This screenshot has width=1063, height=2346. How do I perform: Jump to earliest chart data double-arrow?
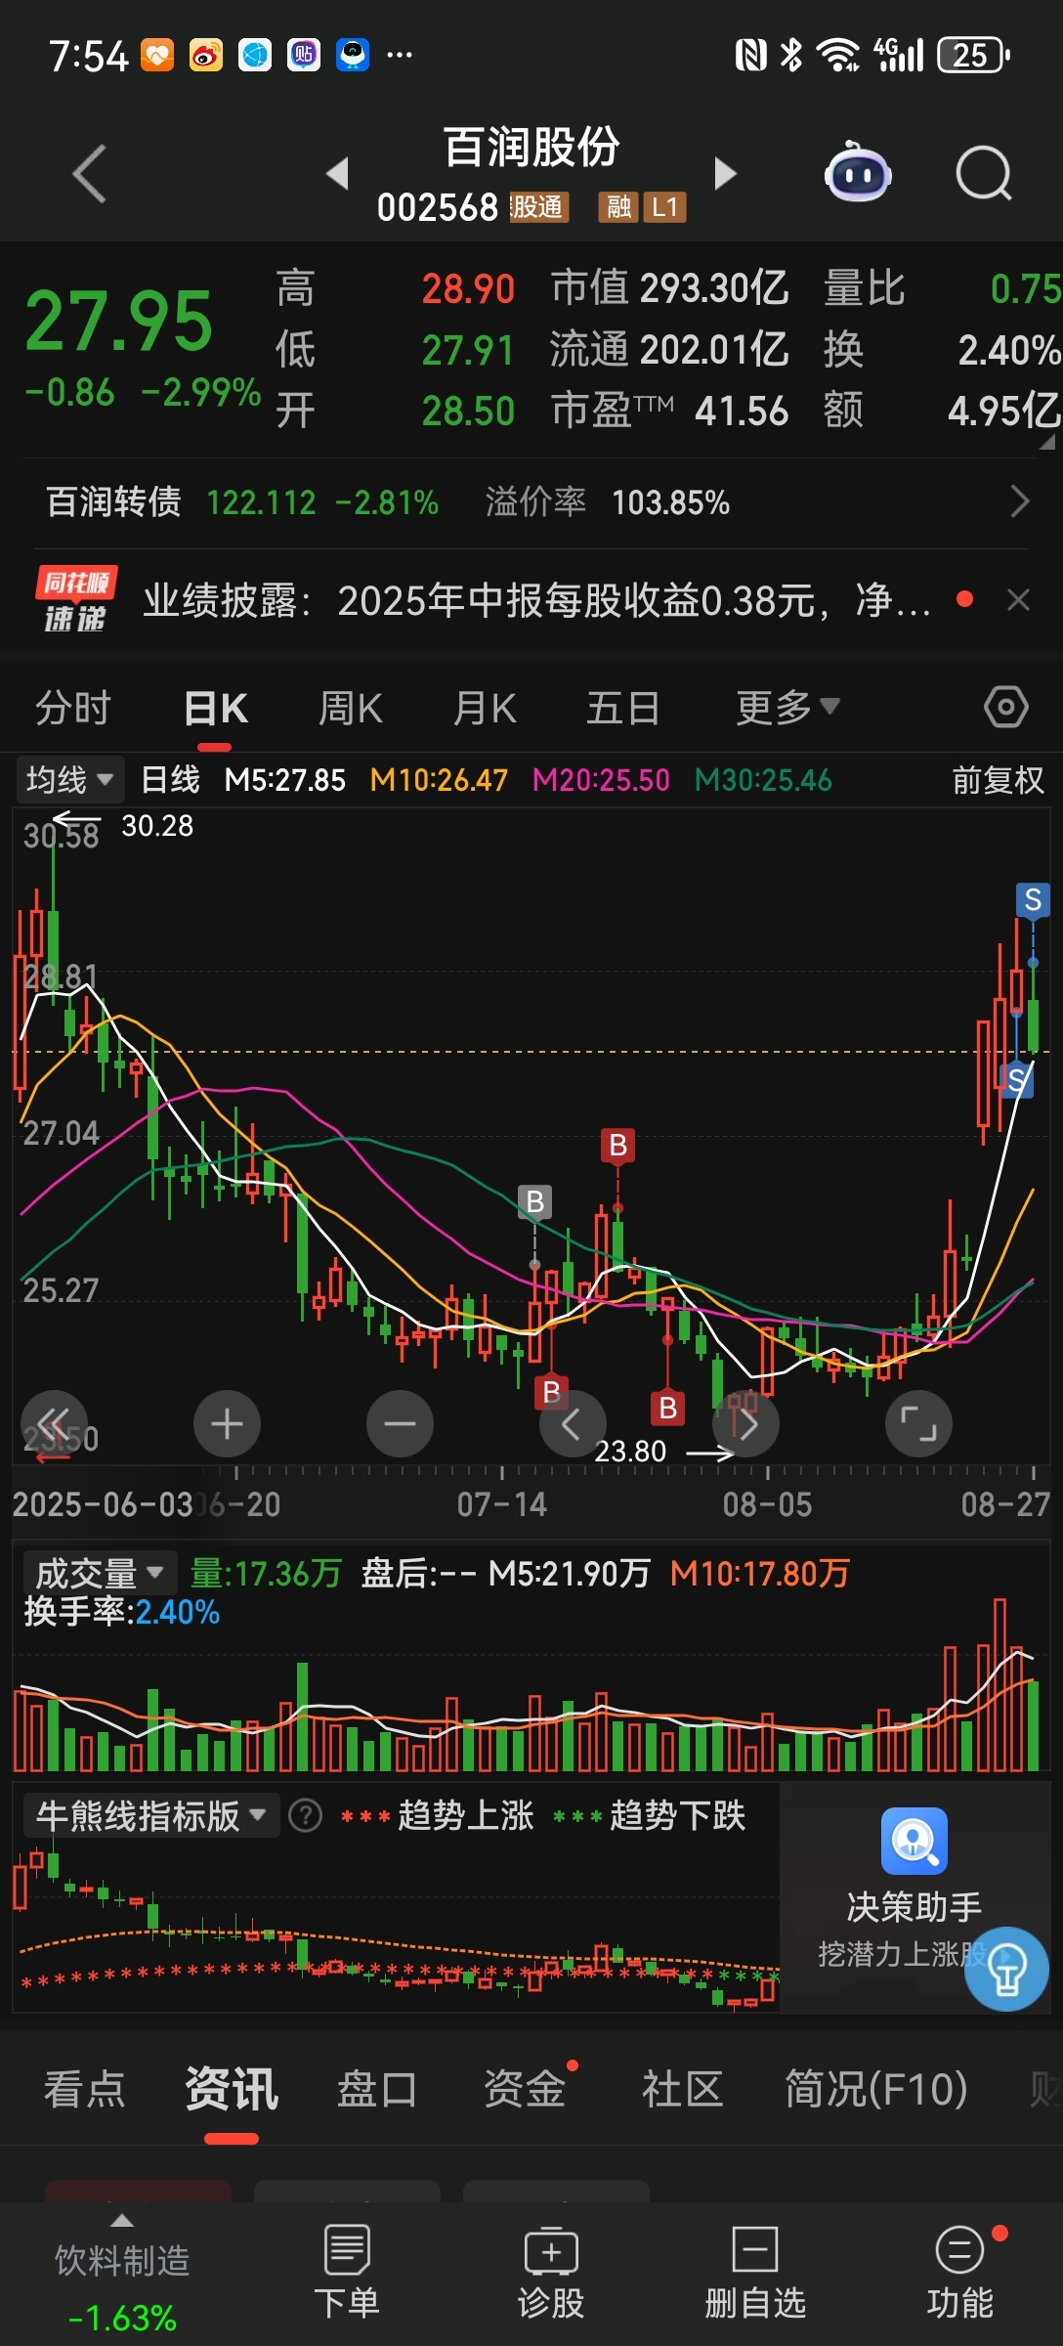[55, 1422]
